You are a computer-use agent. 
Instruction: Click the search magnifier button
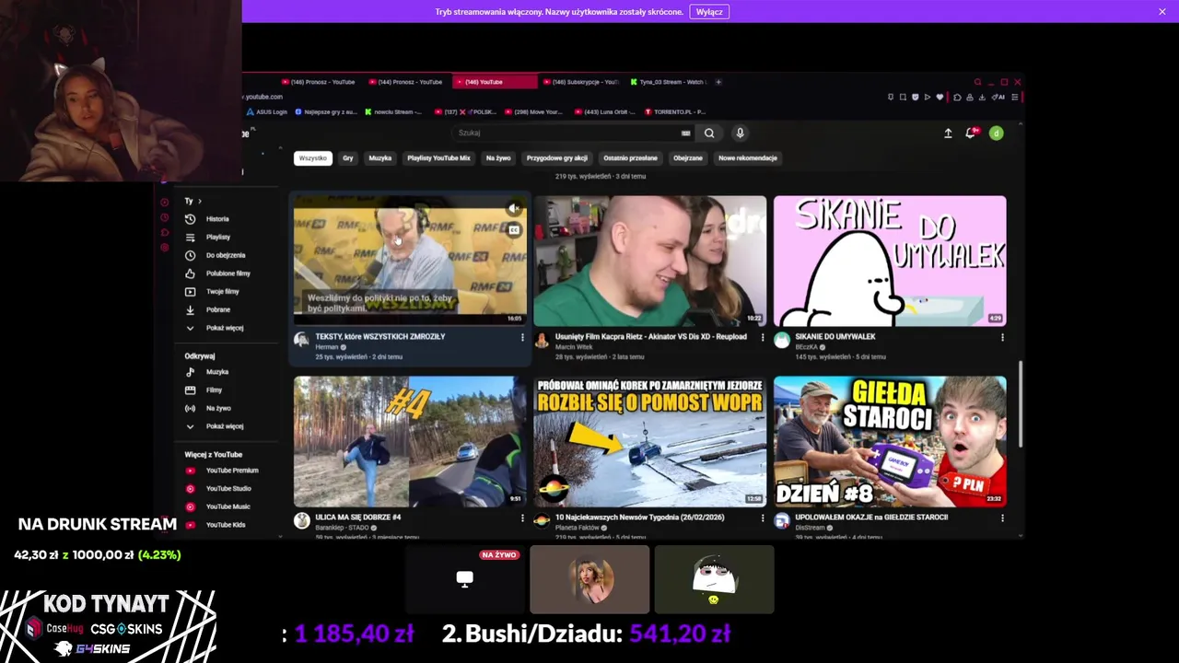pyautogui.click(x=709, y=134)
